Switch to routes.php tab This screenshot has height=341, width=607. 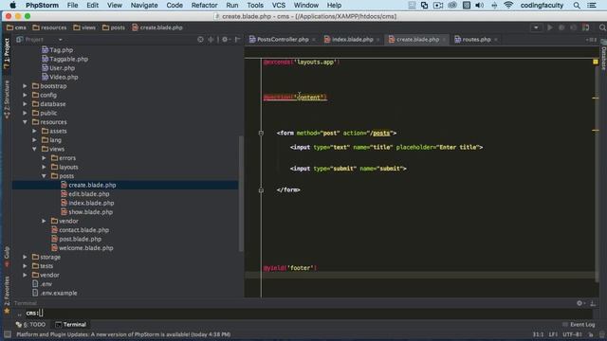(x=476, y=40)
